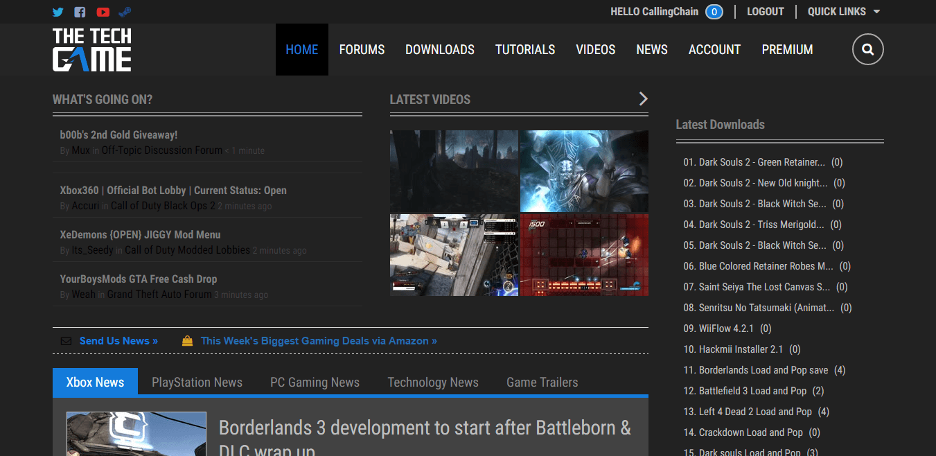This screenshot has height=456, width=936.
Task: Open user Weah profile link
Action: [83, 295]
